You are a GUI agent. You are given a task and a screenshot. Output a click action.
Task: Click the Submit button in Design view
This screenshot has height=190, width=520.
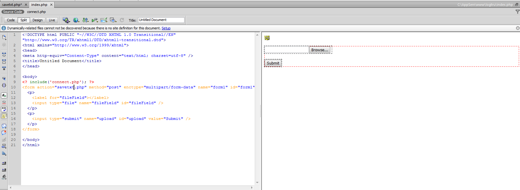(x=273, y=63)
